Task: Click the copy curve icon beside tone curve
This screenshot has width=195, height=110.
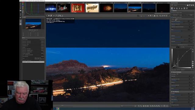Action: pos(193,62)
